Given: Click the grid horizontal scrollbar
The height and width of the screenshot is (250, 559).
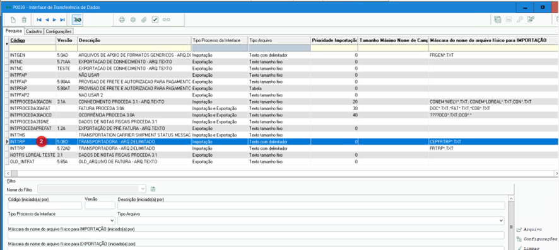Looking at the screenshot, I should [281, 173].
